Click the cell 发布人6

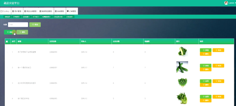pyautogui.click(x=84, y=83)
